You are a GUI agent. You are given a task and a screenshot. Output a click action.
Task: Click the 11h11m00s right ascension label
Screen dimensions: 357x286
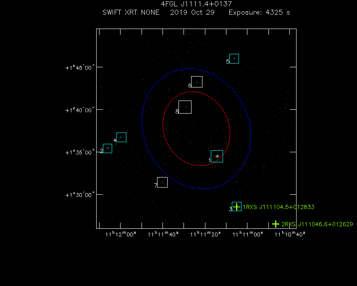247,234
